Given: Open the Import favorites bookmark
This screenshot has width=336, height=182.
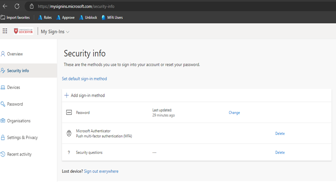Looking at the screenshot, I should tap(15, 18).
